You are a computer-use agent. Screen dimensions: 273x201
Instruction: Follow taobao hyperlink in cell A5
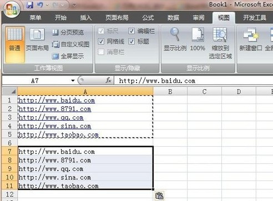(59, 135)
